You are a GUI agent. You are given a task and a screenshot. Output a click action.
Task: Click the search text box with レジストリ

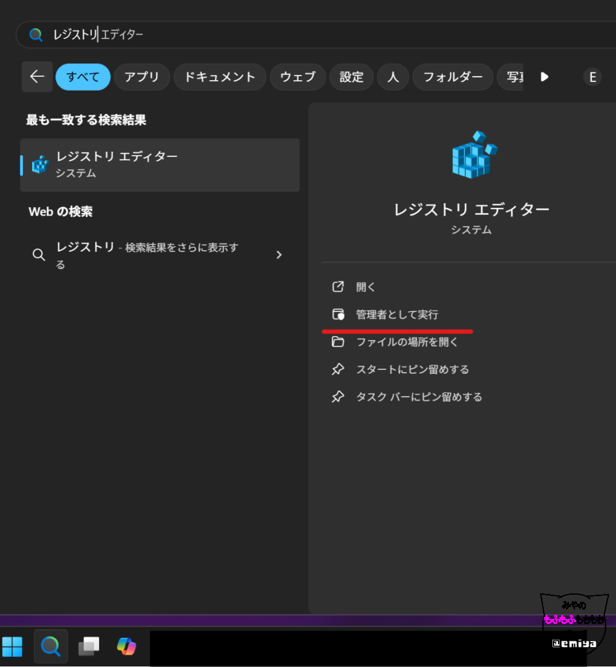[x=261, y=35]
